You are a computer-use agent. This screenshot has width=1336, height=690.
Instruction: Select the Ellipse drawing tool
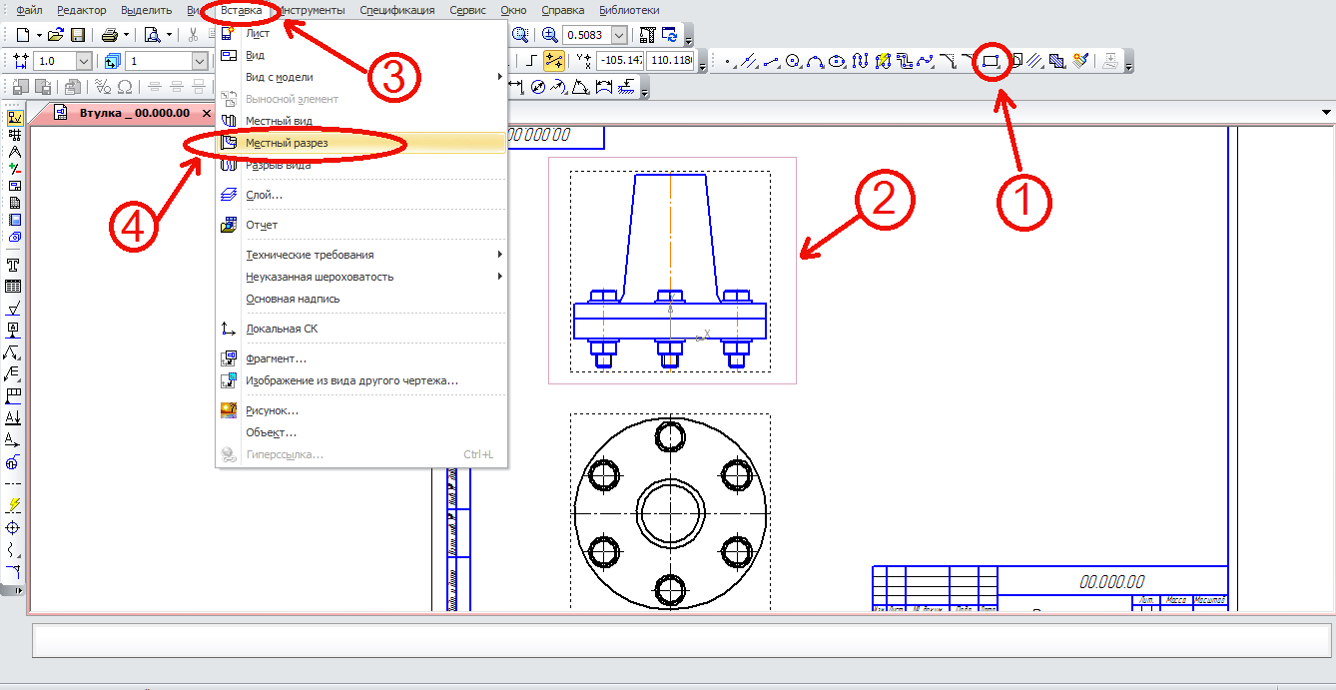[x=838, y=62]
